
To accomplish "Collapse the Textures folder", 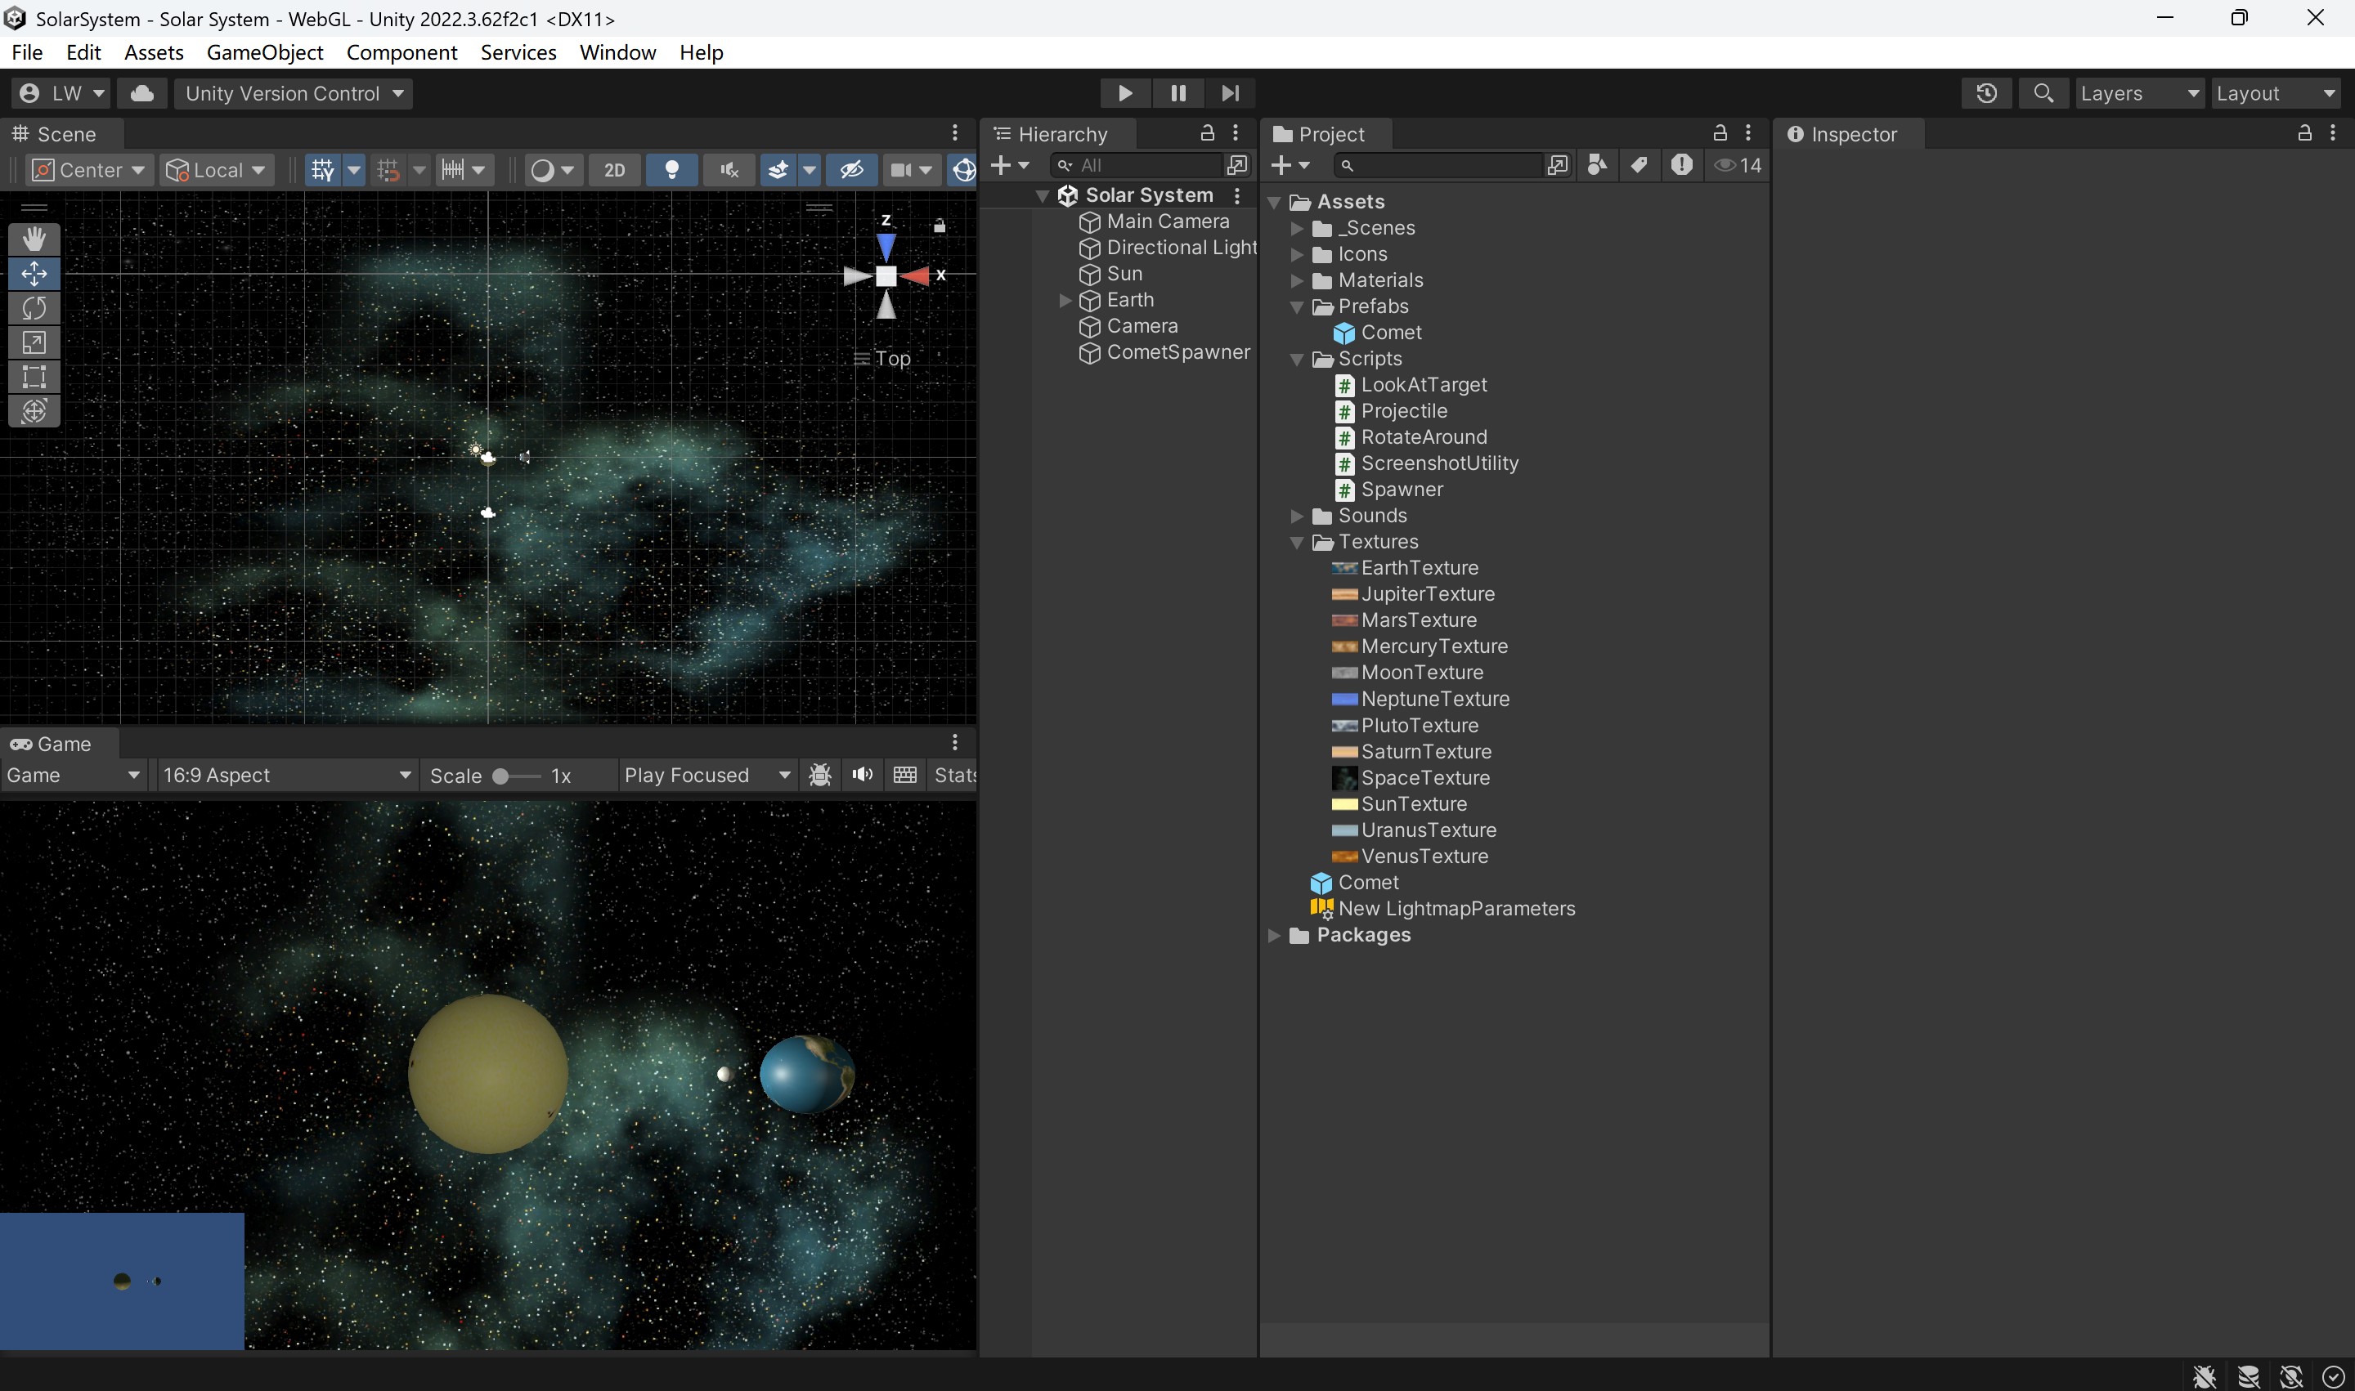I will (x=1296, y=542).
